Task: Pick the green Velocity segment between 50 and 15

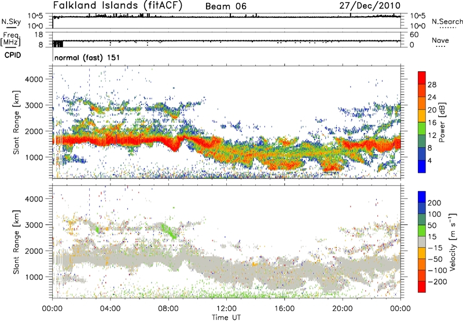Action: coord(422,231)
